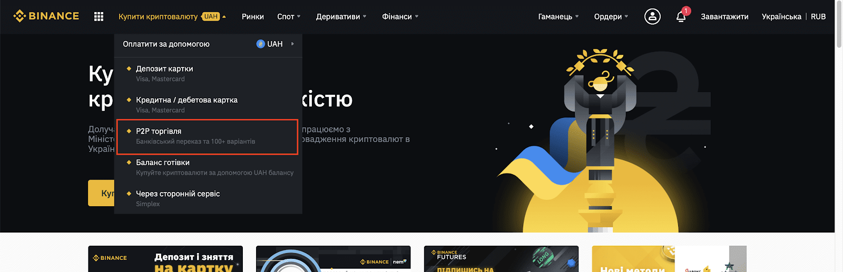This screenshot has width=843, height=272.
Task: Open the user profile icon
Action: tap(652, 17)
